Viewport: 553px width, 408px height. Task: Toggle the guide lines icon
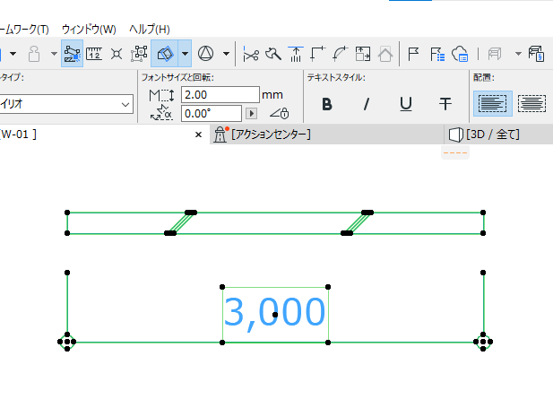click(x=72, y=54)
